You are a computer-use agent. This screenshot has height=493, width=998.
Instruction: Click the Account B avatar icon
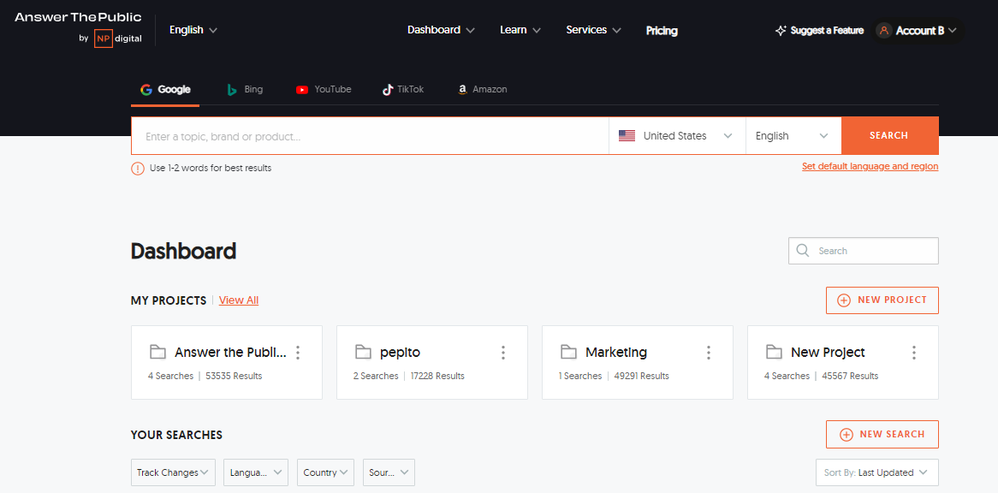click(x=883, y=31)
